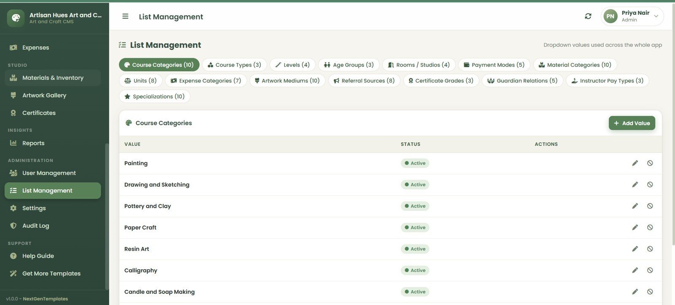Deactivate the Resin Art value

(x=650, y=249)
